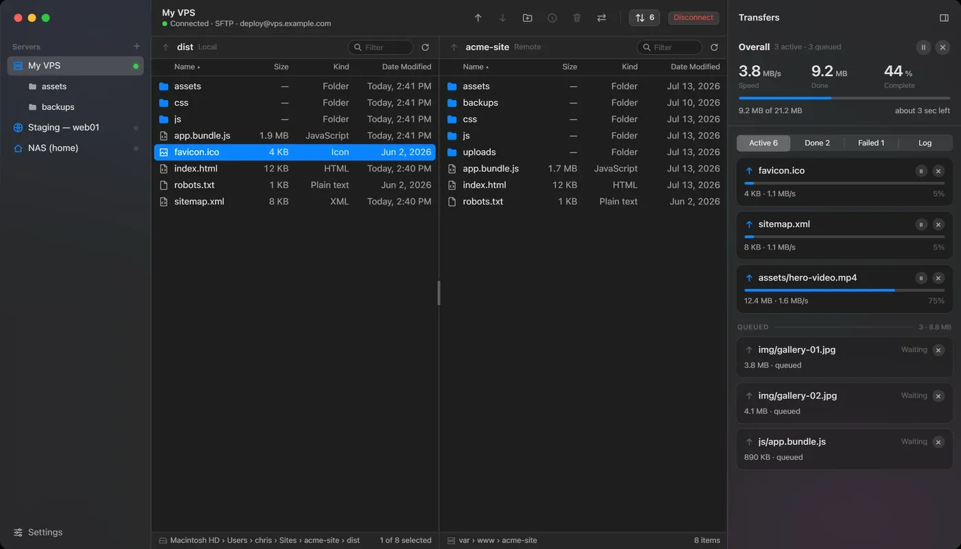This screenshot has height=549, width=961.
Task: Click acme-site in local path breadcrumb
Action: coord(322,541)
